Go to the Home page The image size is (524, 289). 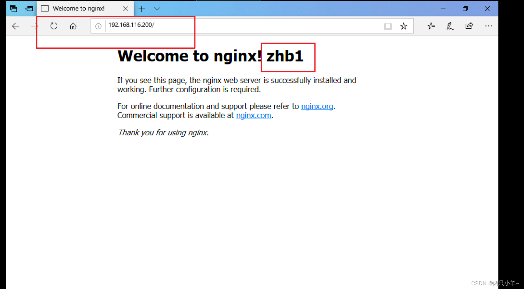(73, 26)
